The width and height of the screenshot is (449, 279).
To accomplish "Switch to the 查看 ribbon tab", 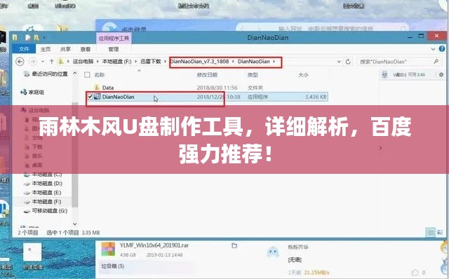I will coord(86,49).
